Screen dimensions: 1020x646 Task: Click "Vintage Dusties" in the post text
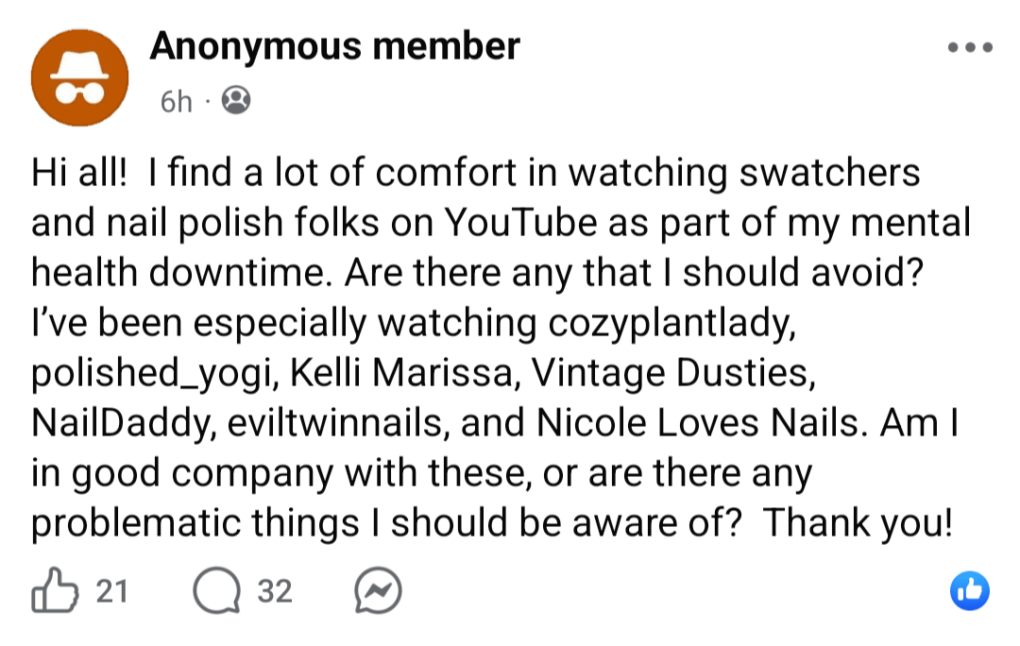(671, 372)
